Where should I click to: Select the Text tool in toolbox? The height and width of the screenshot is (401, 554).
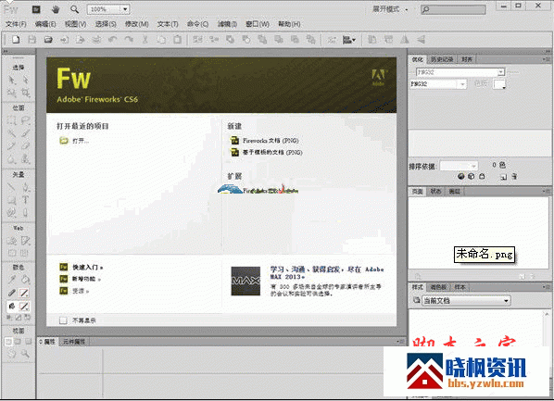coord(25,200)
